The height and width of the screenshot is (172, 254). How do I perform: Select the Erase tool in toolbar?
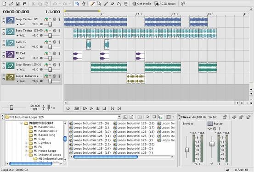point(112,4)
